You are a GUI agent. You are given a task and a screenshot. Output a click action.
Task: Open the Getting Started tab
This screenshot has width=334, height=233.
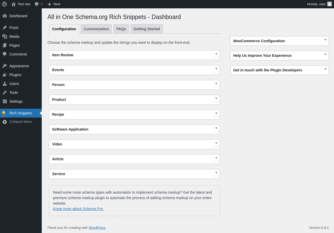(x=147, y=29)
